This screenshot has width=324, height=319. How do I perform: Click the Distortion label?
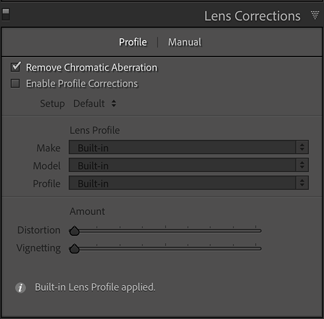point(39,230)
